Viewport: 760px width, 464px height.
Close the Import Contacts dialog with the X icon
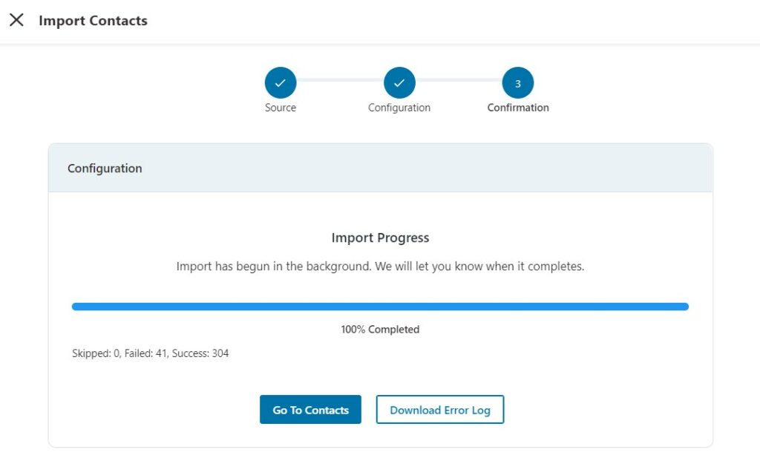[x=16, y=20]
